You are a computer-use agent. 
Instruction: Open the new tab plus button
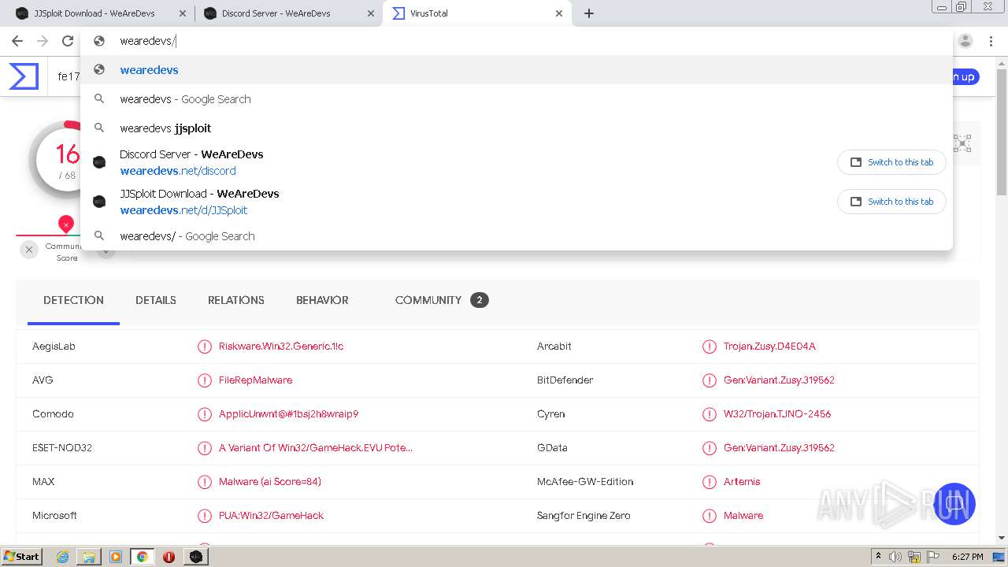(588, 13)
